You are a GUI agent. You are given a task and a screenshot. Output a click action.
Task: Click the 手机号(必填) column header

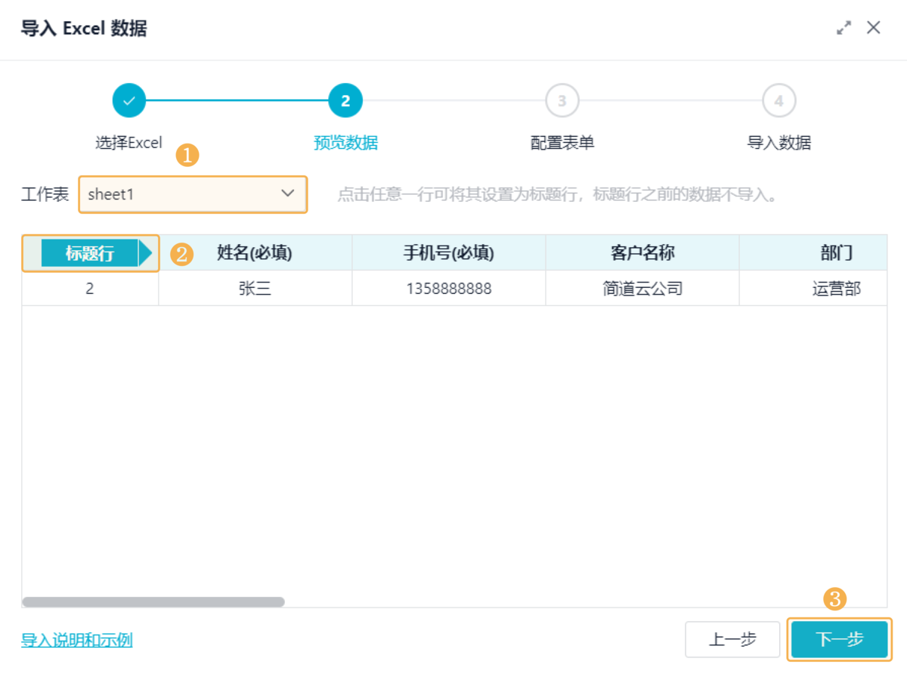448,253
